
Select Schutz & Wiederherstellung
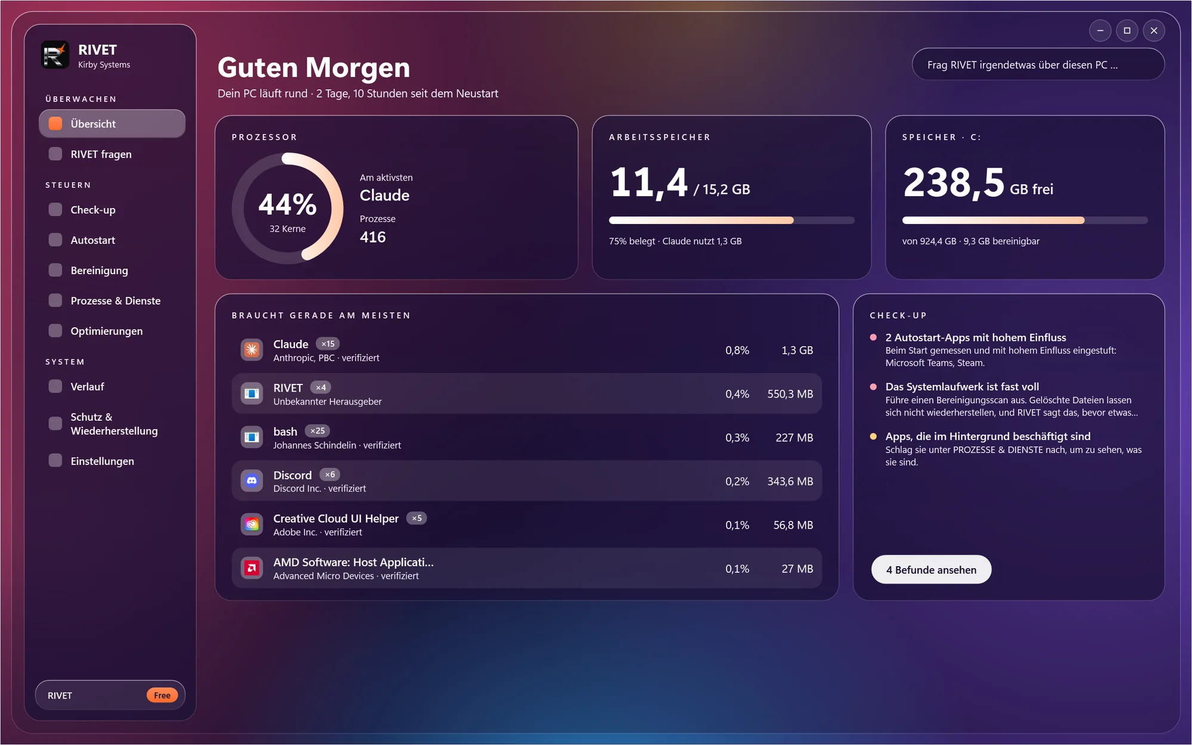pos(112,424)
